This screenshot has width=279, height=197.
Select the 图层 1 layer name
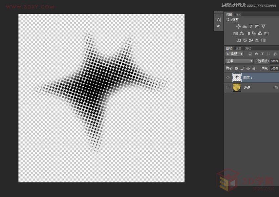[x=248, y=77]
